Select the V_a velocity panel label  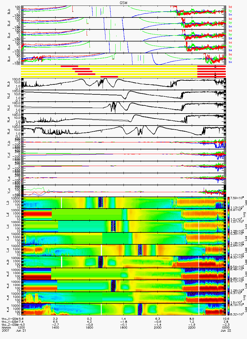point(9,191)
